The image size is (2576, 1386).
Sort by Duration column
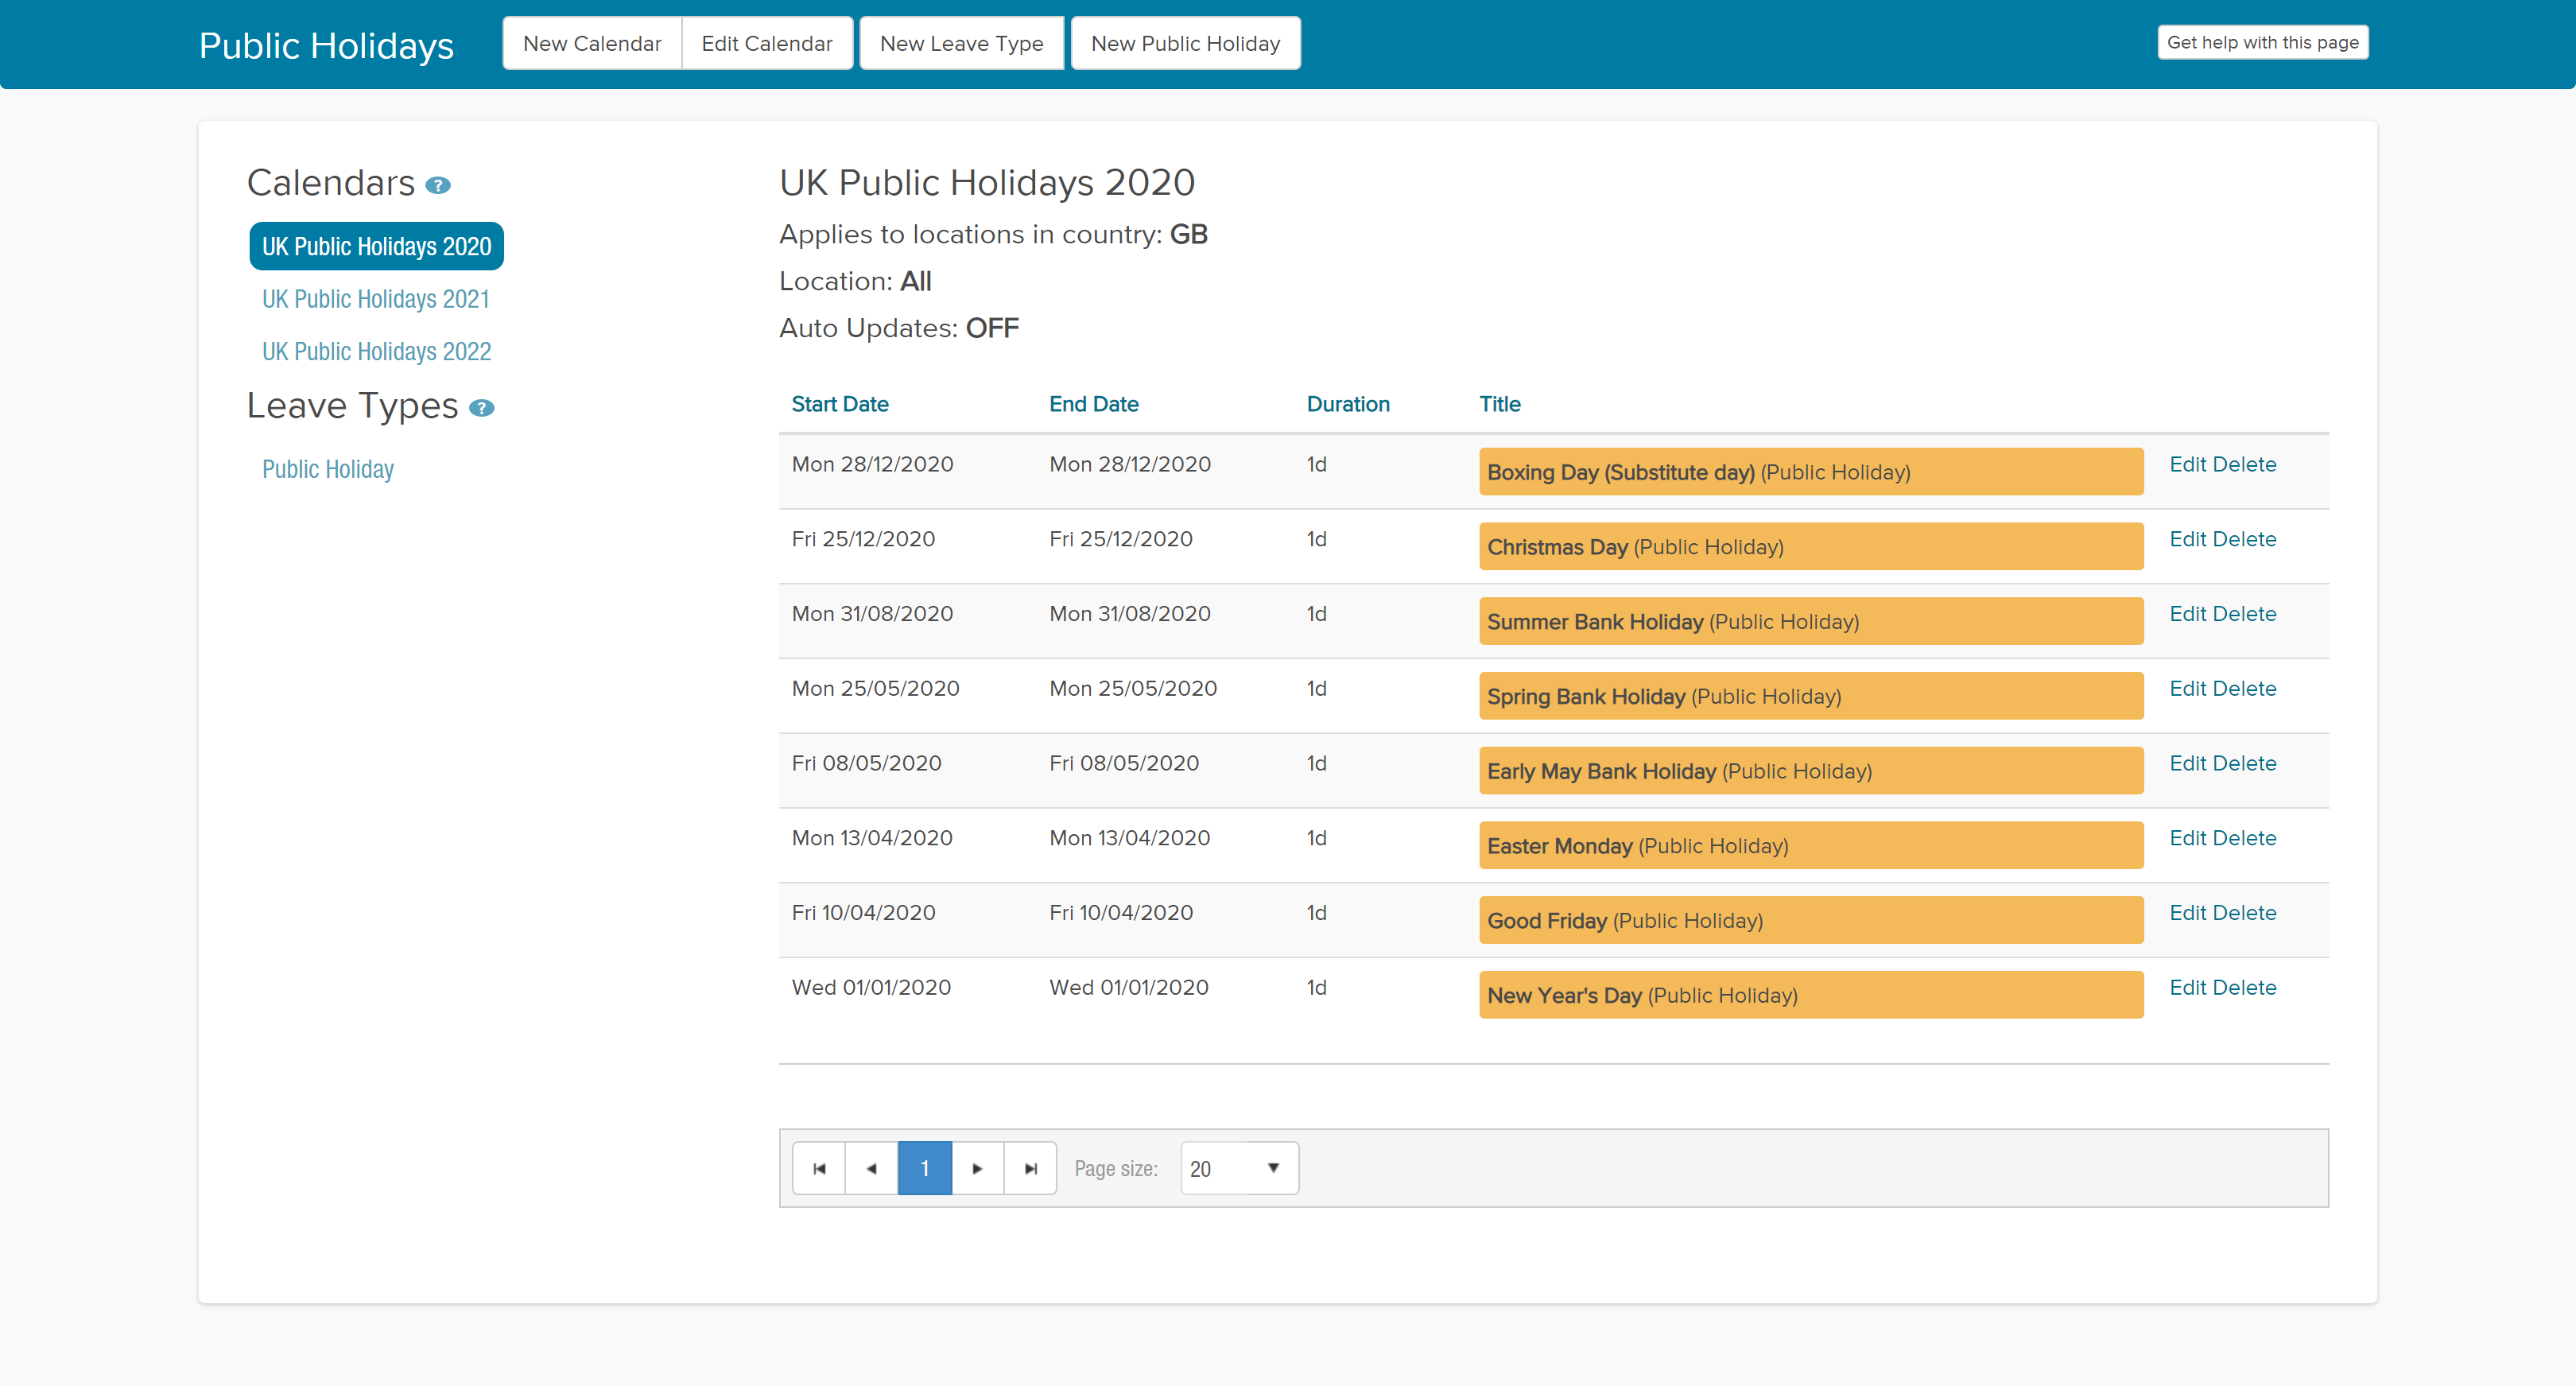[x=1348, y=404]
